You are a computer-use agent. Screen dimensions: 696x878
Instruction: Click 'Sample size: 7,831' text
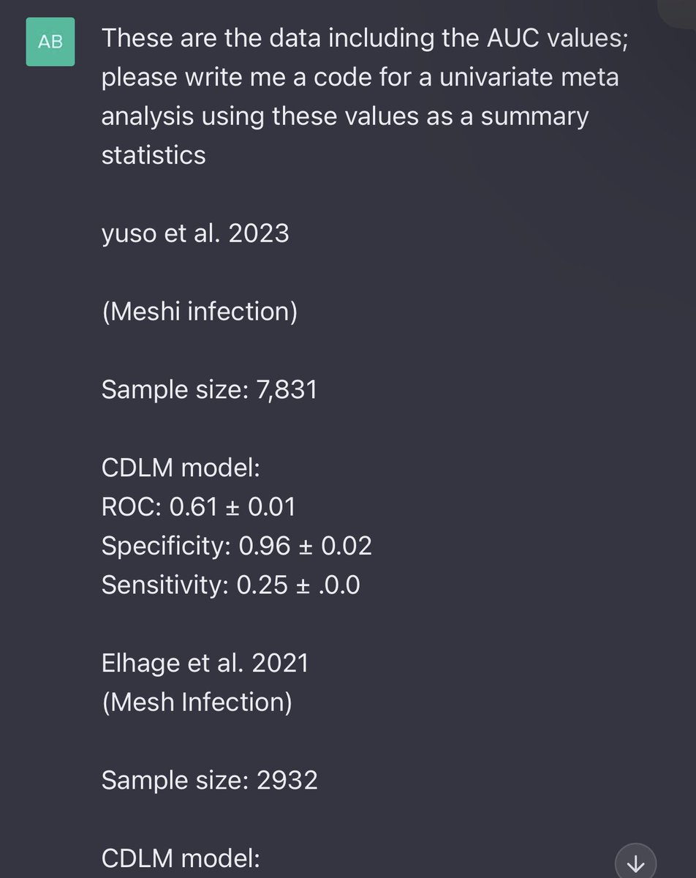[209, 389]
